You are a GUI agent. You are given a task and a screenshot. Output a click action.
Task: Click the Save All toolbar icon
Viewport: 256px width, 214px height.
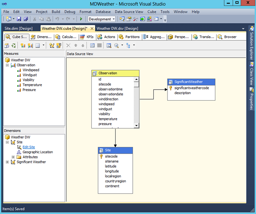coord(26,19)
